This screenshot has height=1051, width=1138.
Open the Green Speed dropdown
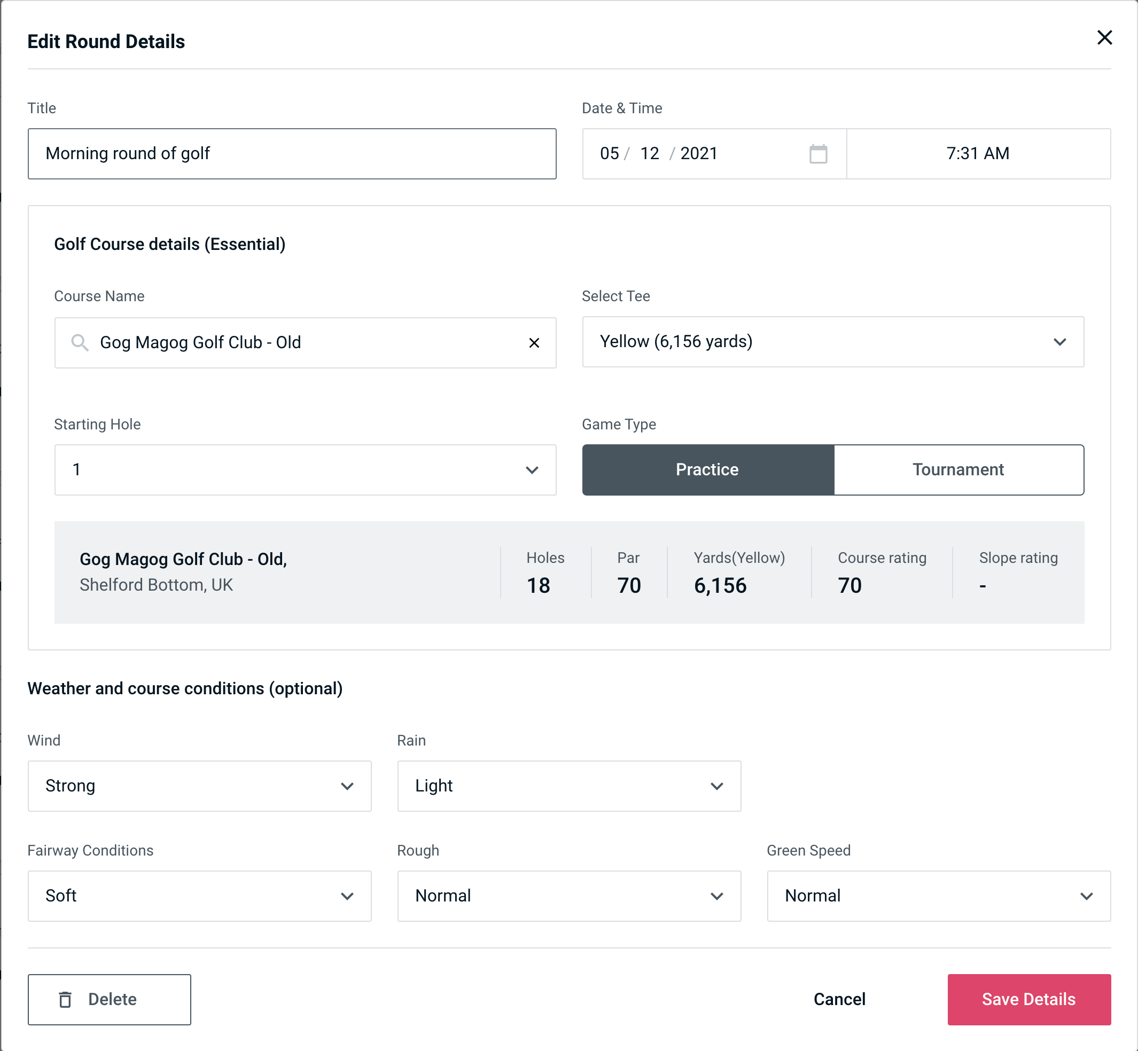point(938,896)
